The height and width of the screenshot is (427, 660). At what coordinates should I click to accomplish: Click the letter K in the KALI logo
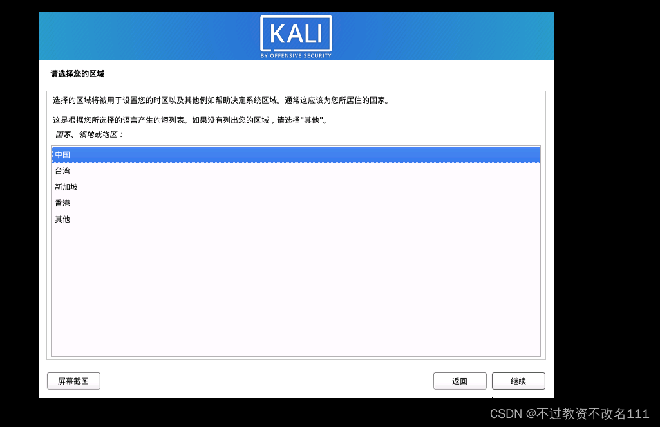[278, 33]
